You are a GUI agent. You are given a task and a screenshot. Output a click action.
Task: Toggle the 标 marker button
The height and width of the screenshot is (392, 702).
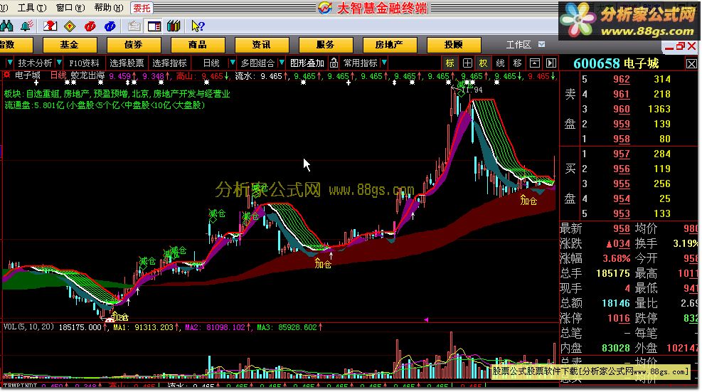click(450, 63)
